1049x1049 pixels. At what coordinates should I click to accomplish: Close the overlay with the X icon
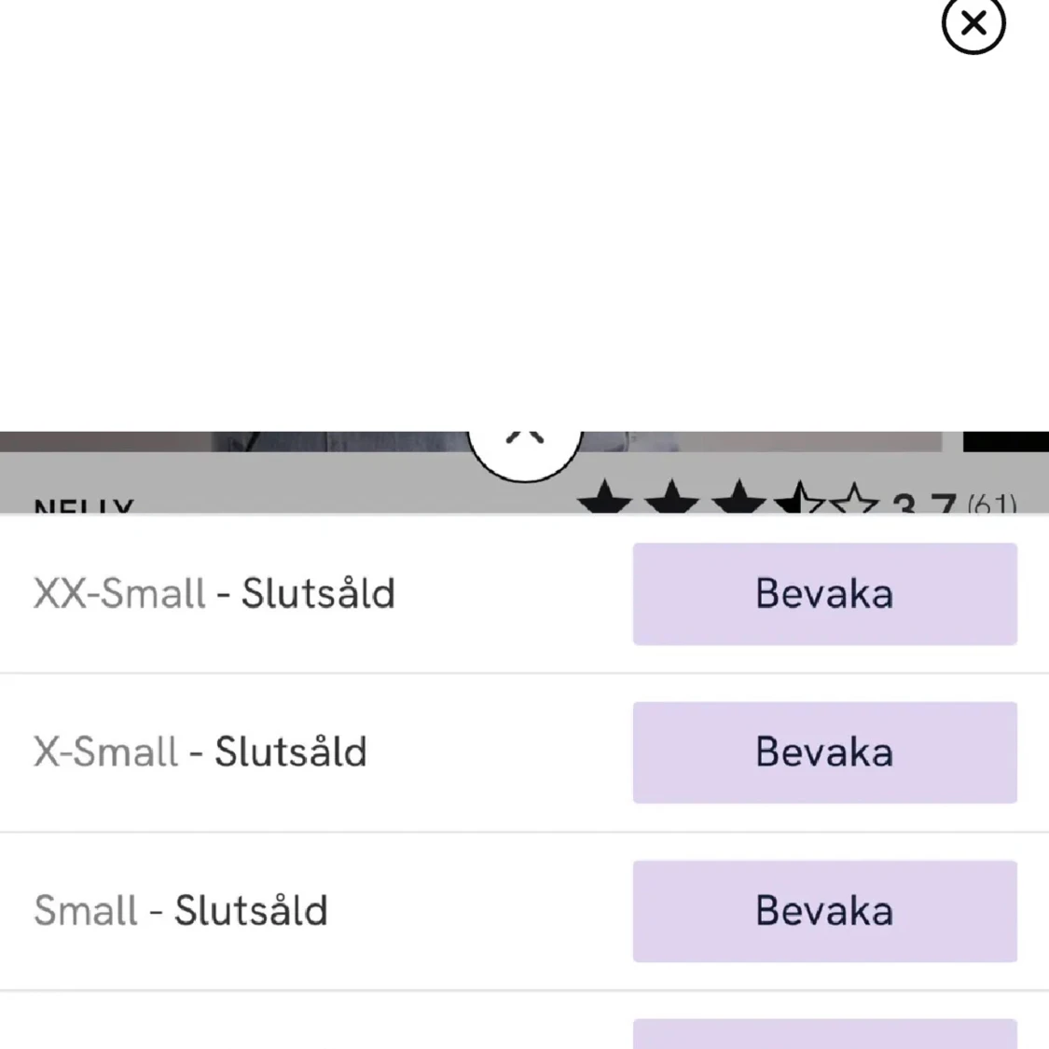pyautogui.click(x=973, y=24)
